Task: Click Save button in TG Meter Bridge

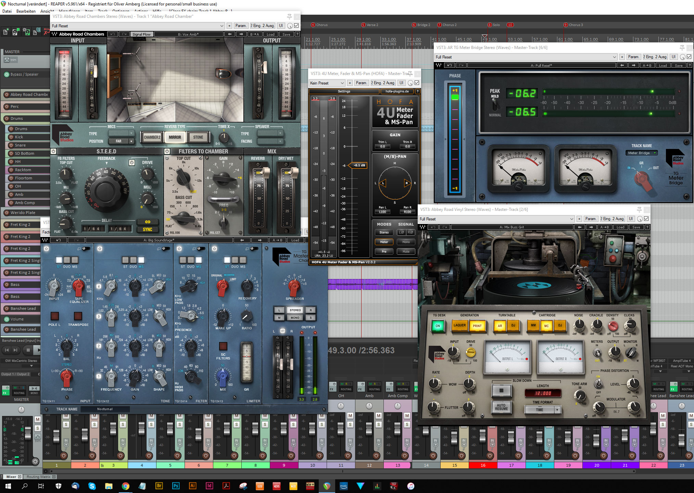Action: pyautogui.click(x=679, y=65)
